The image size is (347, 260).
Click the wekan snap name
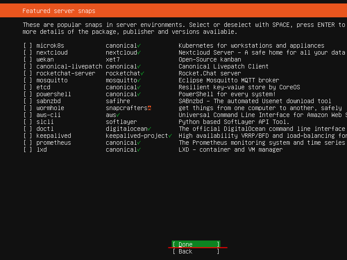click(x=45, y=59)
